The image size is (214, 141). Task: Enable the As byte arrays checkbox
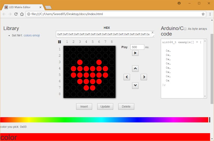click(185, 29)
